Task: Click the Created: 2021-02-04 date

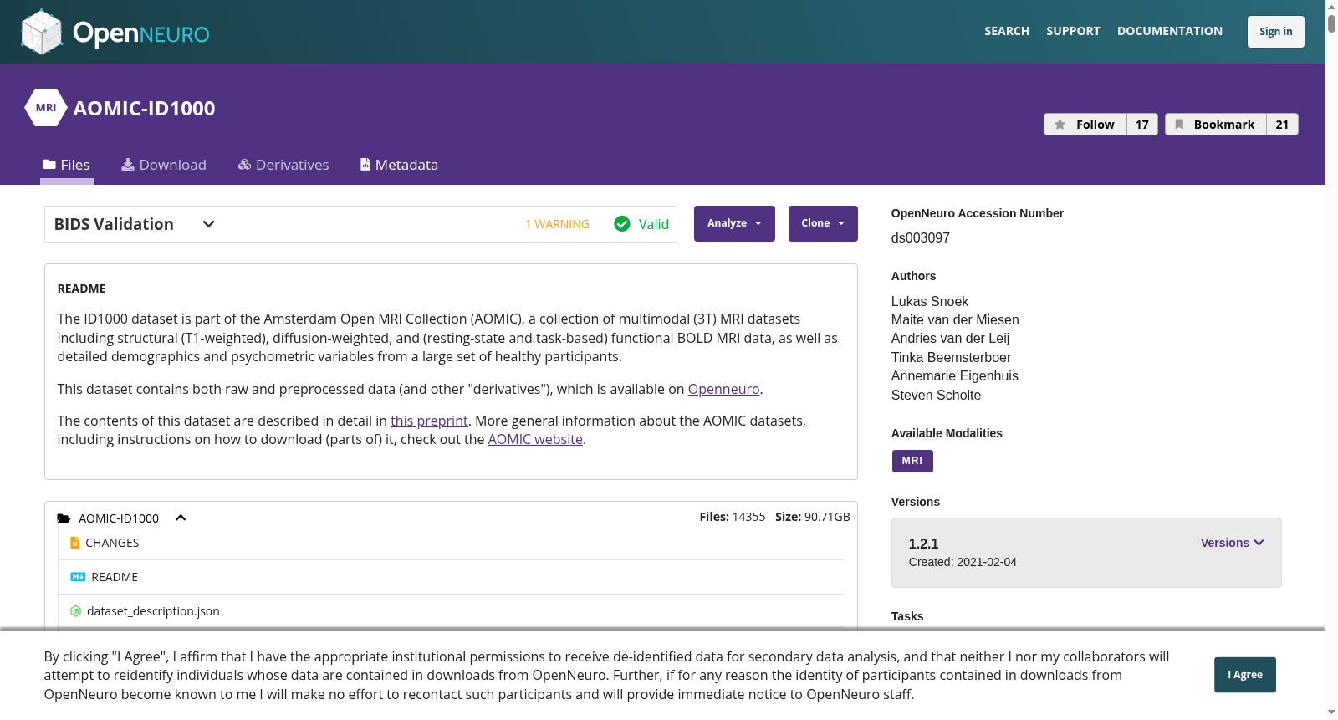Action: 963,562
